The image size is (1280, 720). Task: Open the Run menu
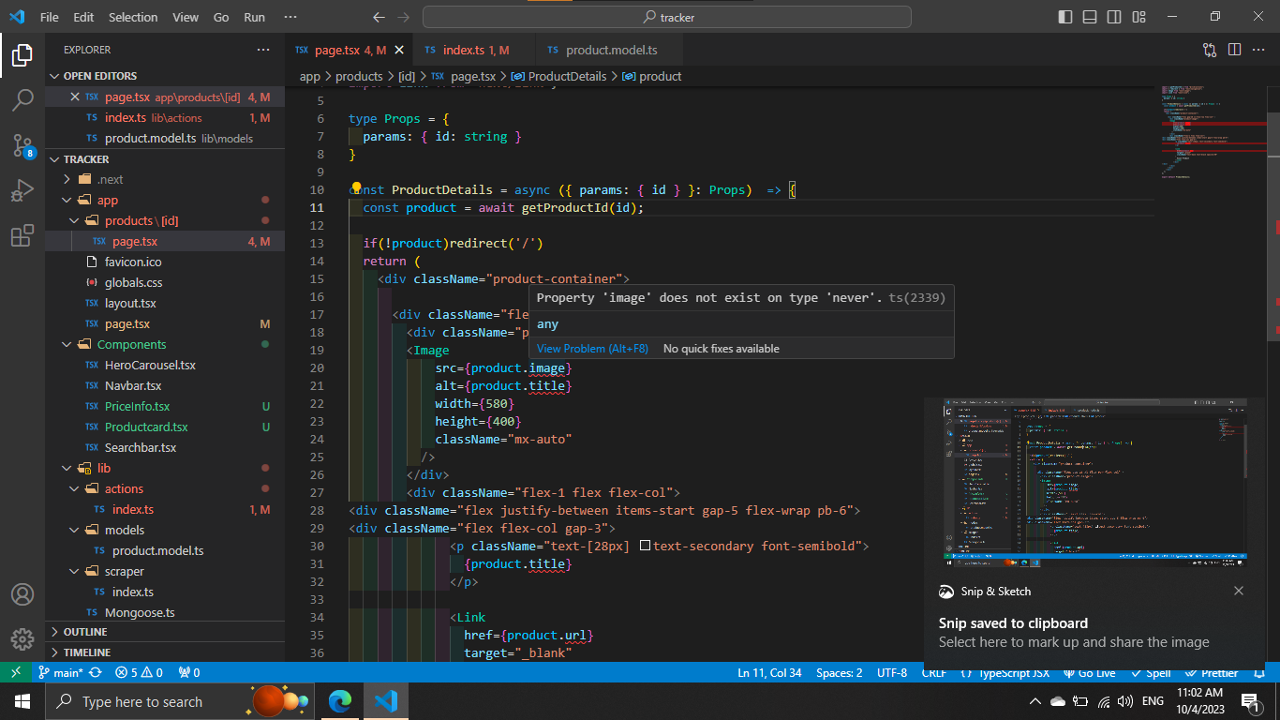click(x=253, y=16)
